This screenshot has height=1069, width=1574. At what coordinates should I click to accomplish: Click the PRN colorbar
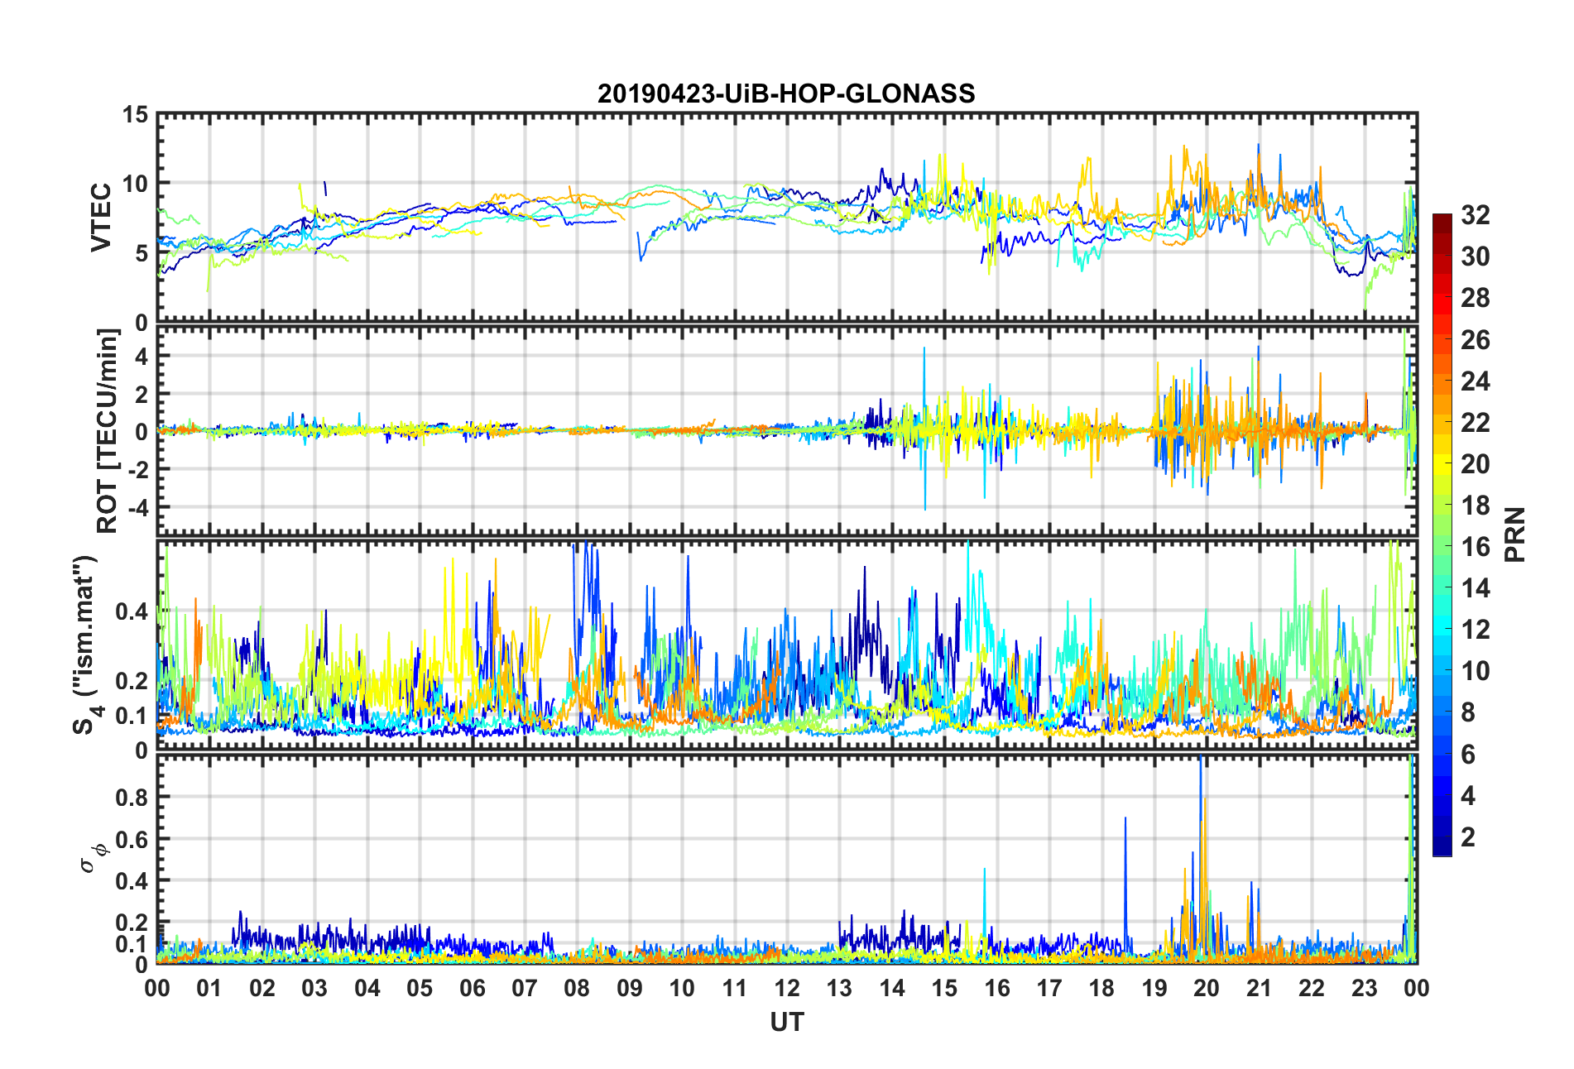tap(1442, 534)
